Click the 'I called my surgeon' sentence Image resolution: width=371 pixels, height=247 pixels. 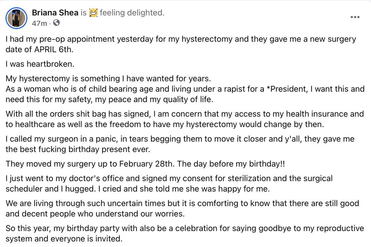coord(42,139)
